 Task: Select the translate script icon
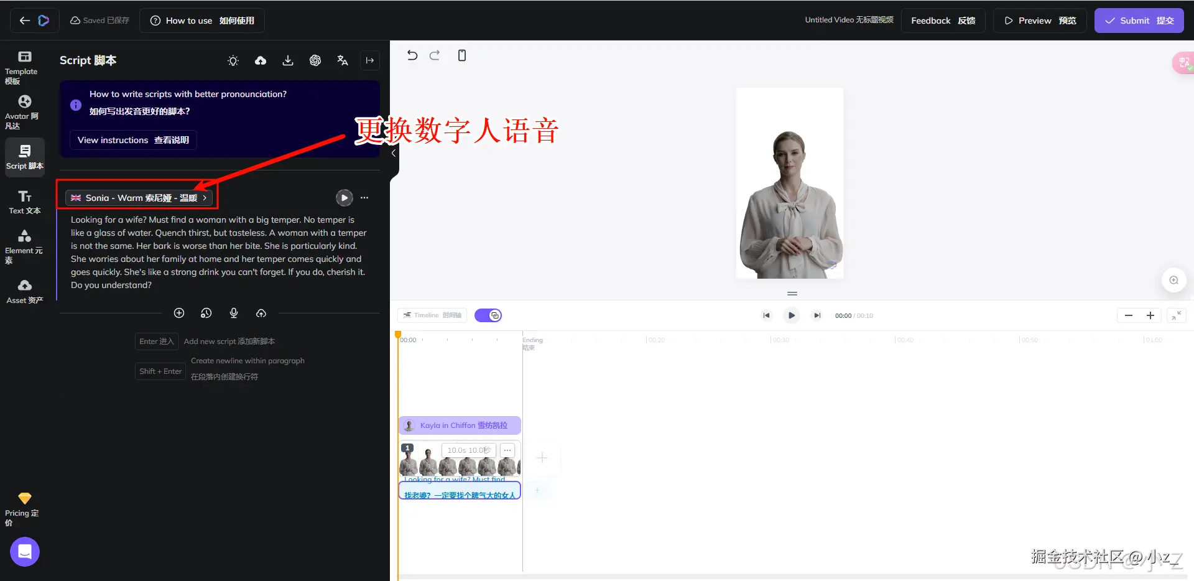pos(343,60)
